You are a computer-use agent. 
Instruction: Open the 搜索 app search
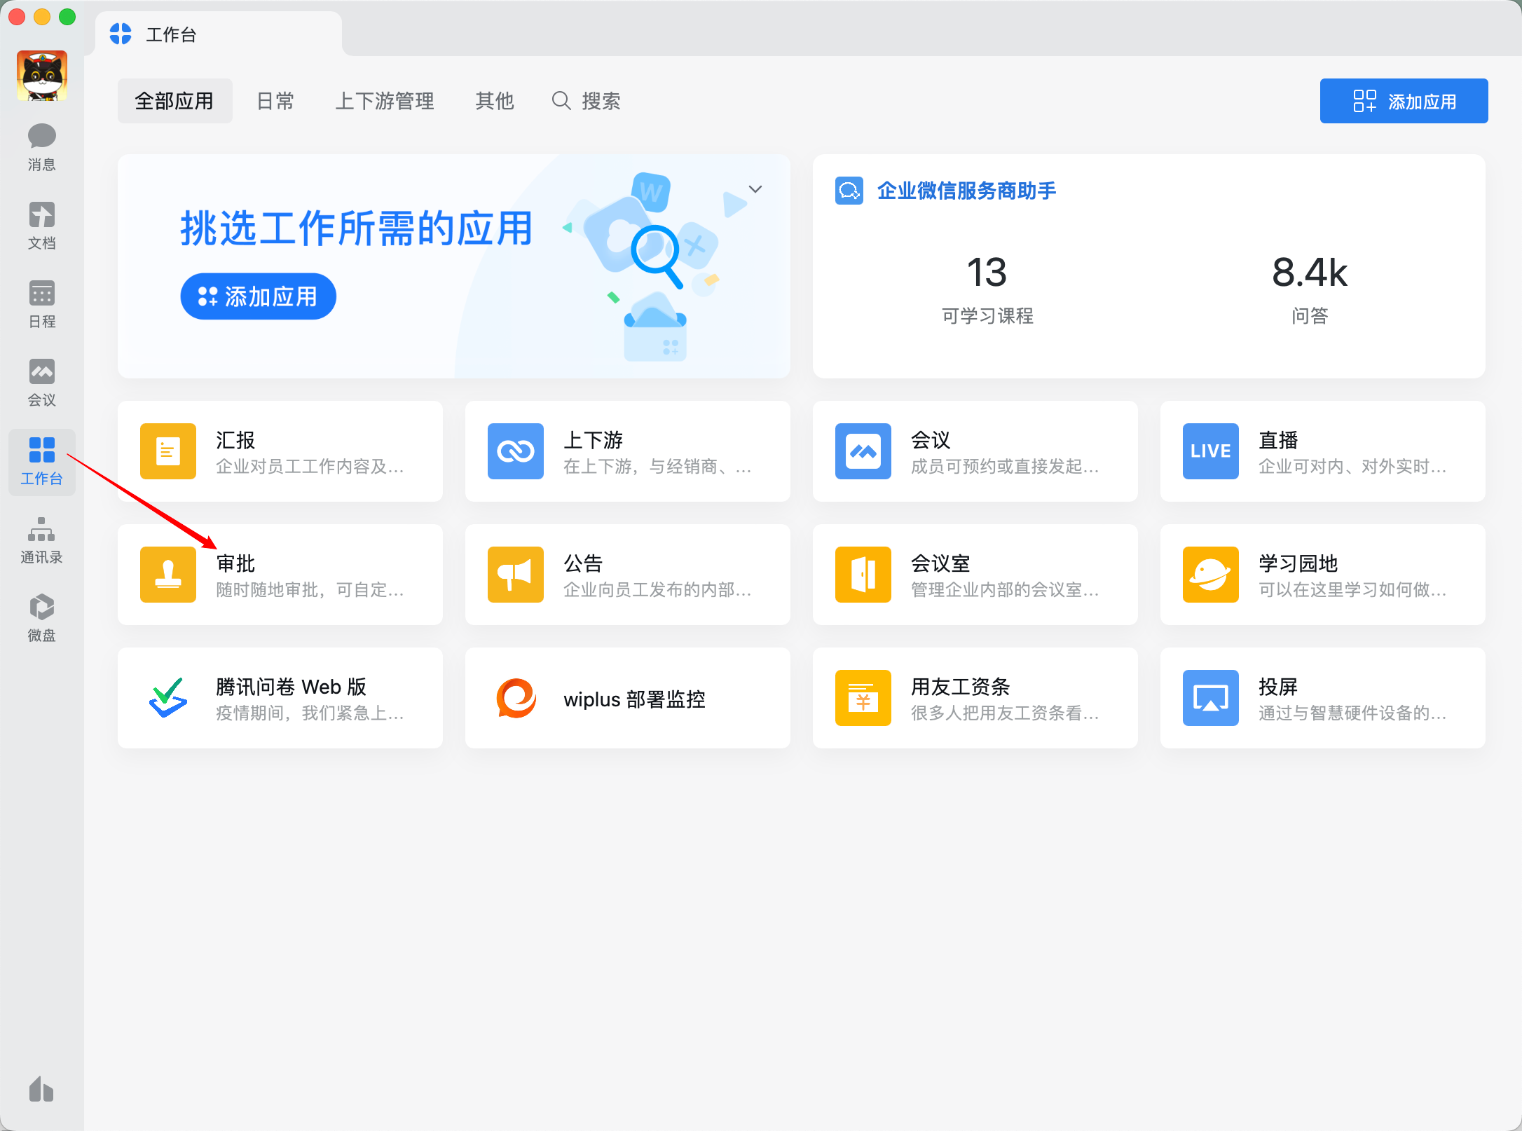[586, 100]
